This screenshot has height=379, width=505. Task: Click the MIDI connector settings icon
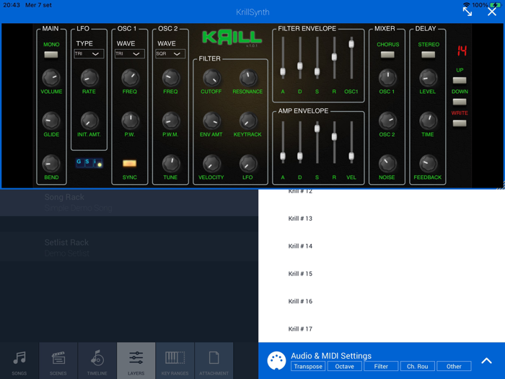point(276,361)
